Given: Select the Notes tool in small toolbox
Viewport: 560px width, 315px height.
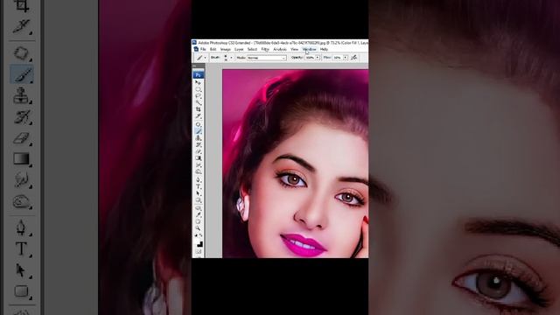Looking at the screenshot, I should click(199, 208).
